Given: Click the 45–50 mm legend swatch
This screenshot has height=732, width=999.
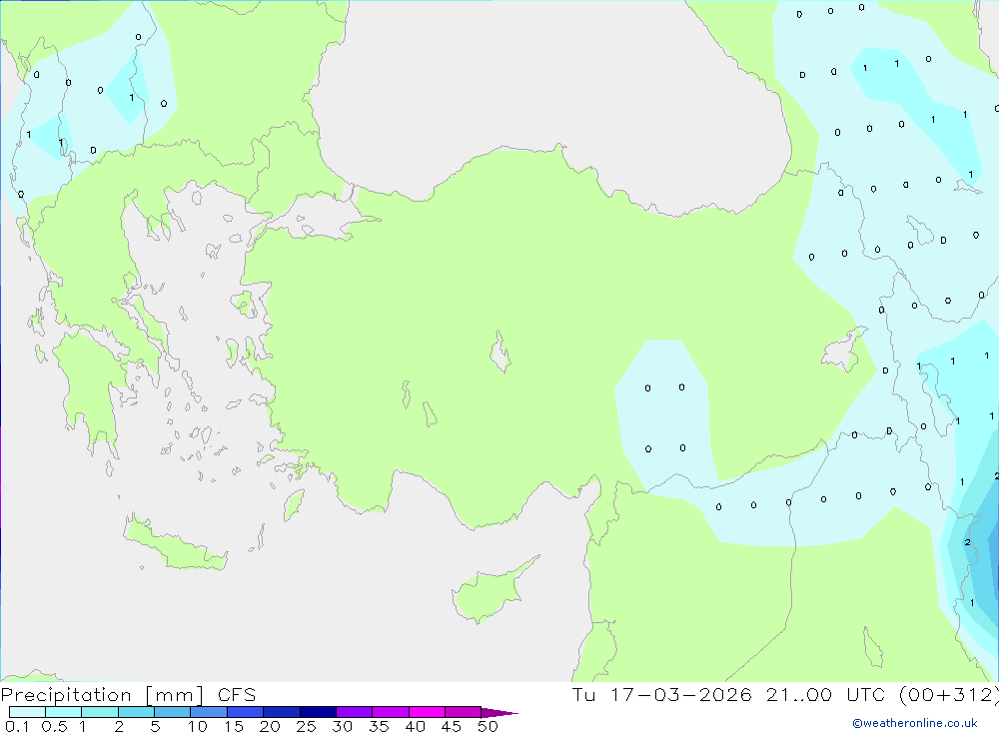Looking at the screenshot, I should pyautogui.click(x=463, y=712).
